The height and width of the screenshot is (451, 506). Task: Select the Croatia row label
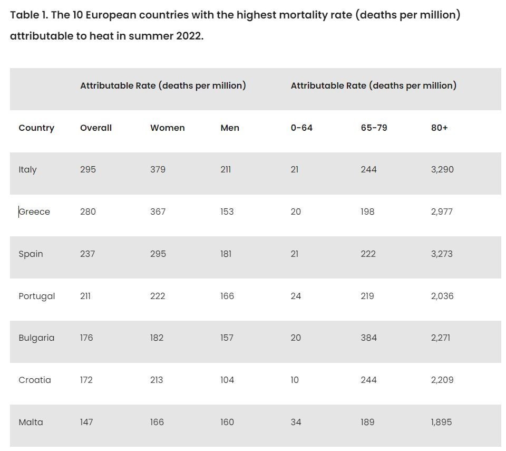(x=35, y=380)
